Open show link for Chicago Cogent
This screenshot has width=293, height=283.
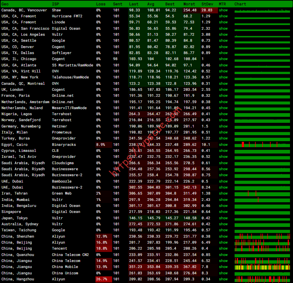pos(223,59)
